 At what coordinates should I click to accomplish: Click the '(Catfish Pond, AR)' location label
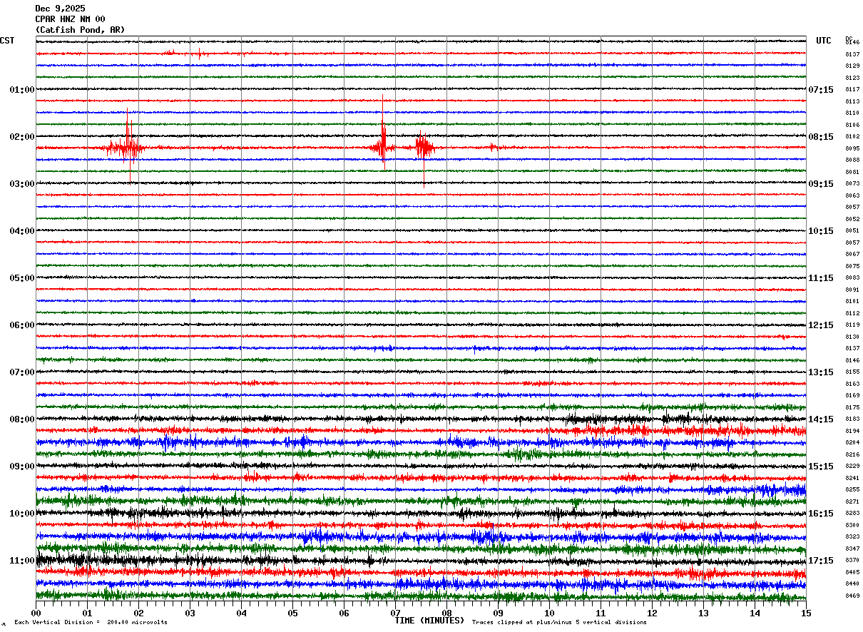pos(80,30)
